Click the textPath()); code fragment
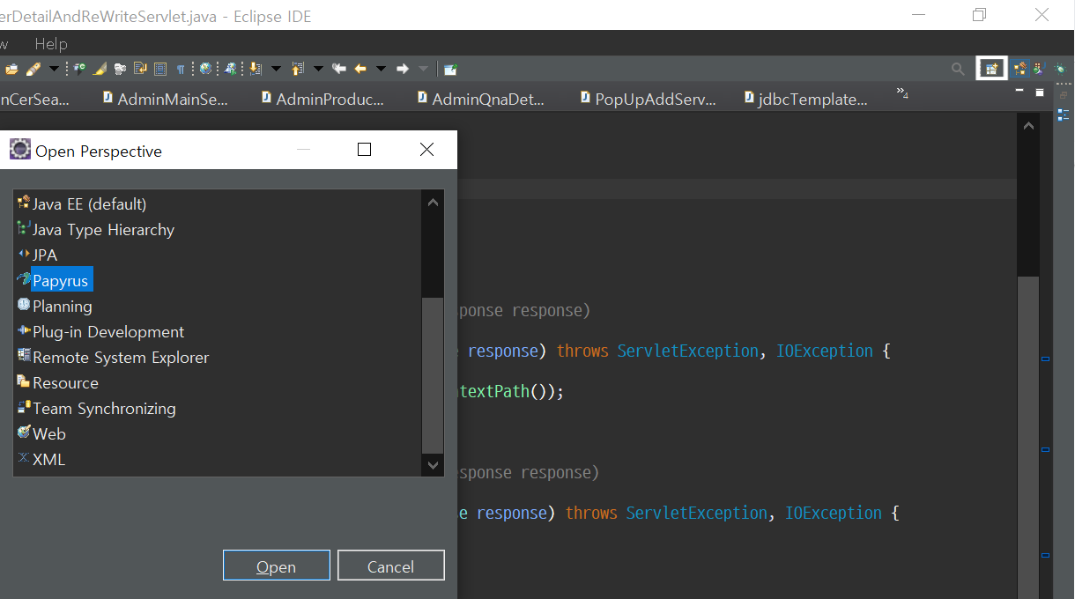This screenshot has width=1075, height=599. tap(511, 391)
